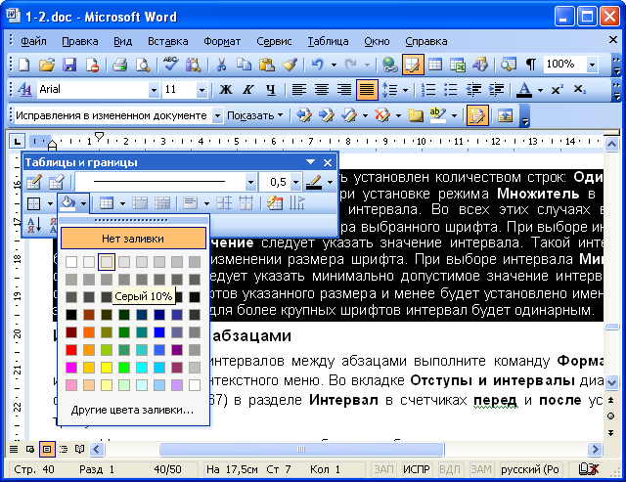Switch to Print Layout view button
This screenshot has width=626, height=482.
tap(47, 450)
